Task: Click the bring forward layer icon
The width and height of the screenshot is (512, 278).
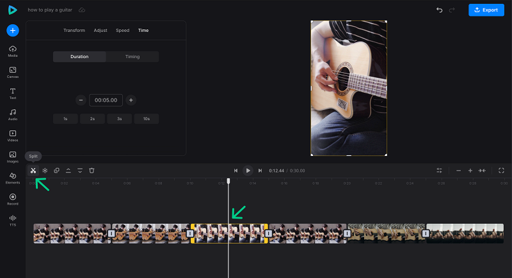Action: [x=68, y=171]
